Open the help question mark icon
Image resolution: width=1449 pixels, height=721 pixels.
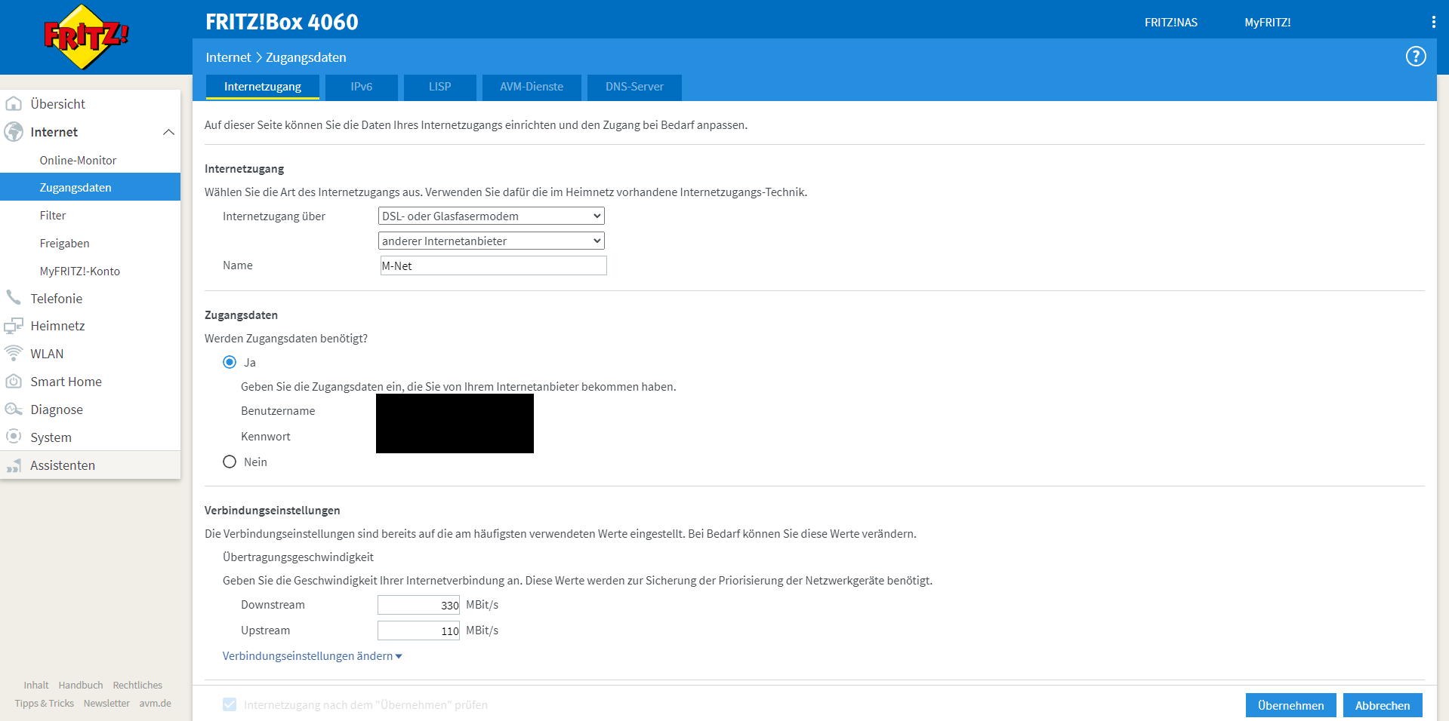[x=1416, y=57]
